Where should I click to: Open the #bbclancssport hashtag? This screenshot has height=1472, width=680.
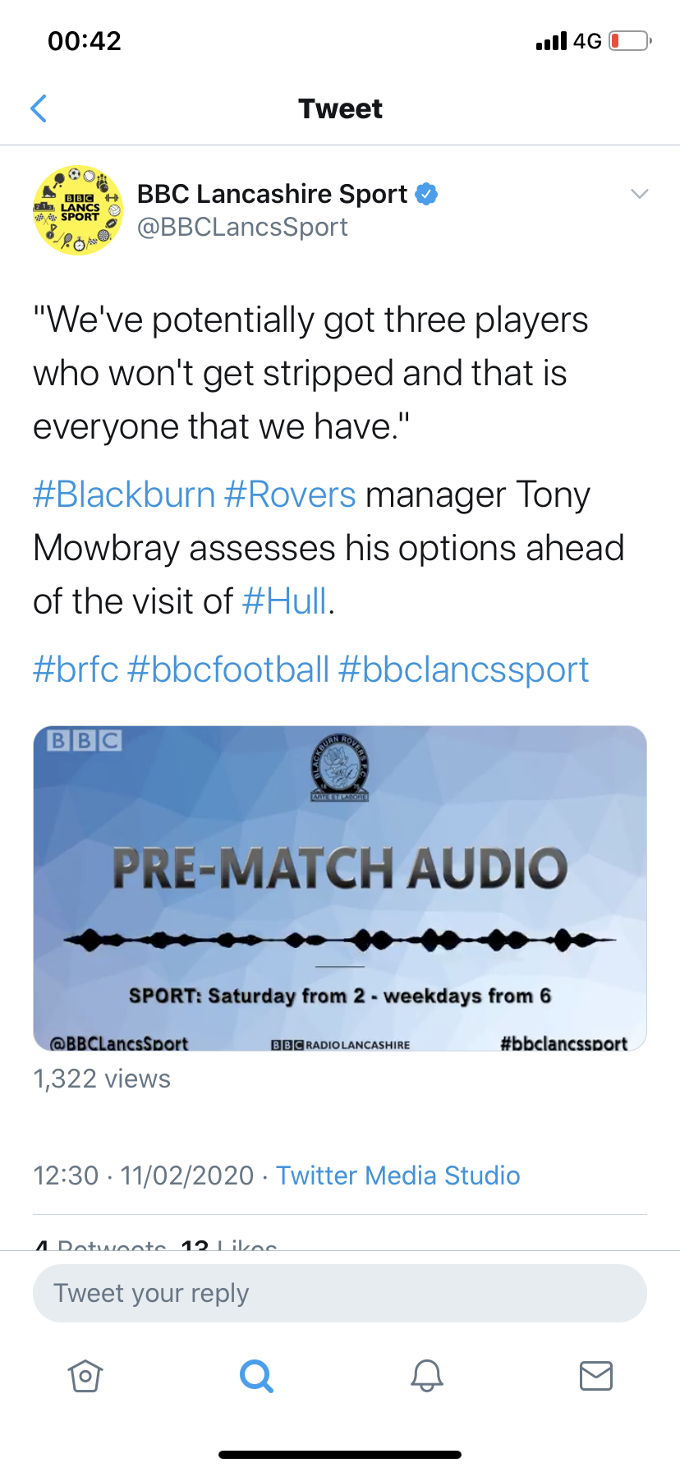463,669
